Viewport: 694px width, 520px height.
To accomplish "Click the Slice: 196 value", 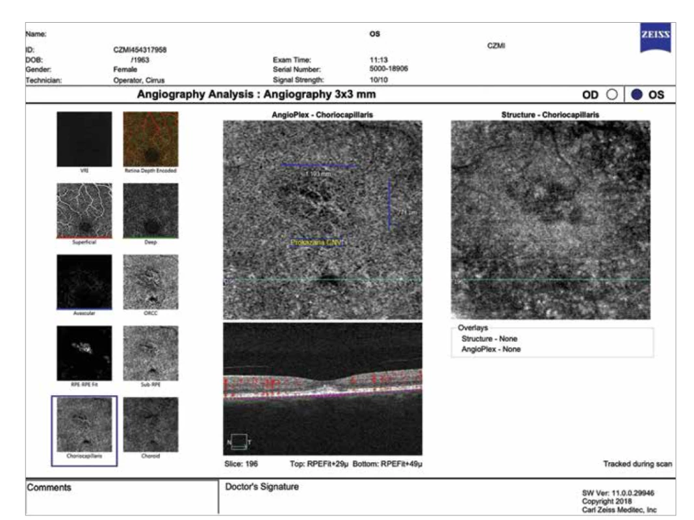I will [241, 464].
